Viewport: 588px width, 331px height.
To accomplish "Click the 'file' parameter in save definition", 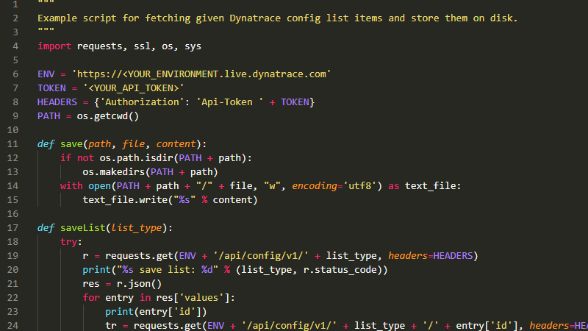I will [134, 144].
